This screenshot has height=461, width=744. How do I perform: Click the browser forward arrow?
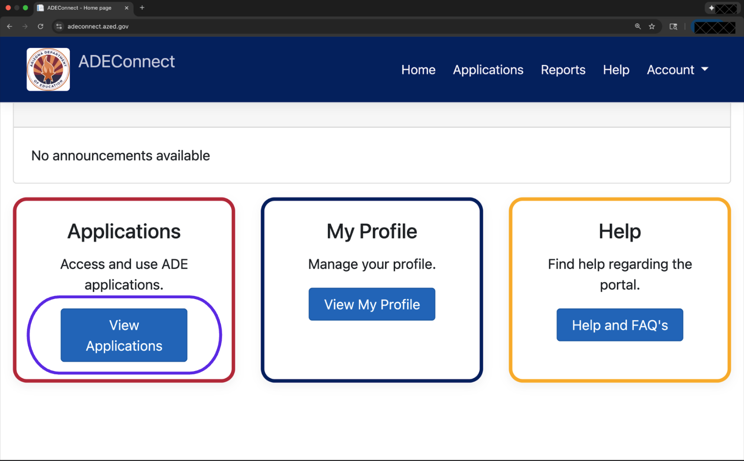tap(25, 26)
